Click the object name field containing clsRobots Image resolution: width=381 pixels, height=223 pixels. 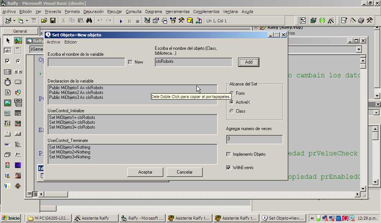click(x=193, y=62)
